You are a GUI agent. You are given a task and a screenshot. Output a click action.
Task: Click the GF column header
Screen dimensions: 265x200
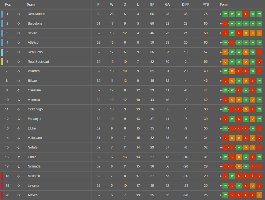(152, 4)
